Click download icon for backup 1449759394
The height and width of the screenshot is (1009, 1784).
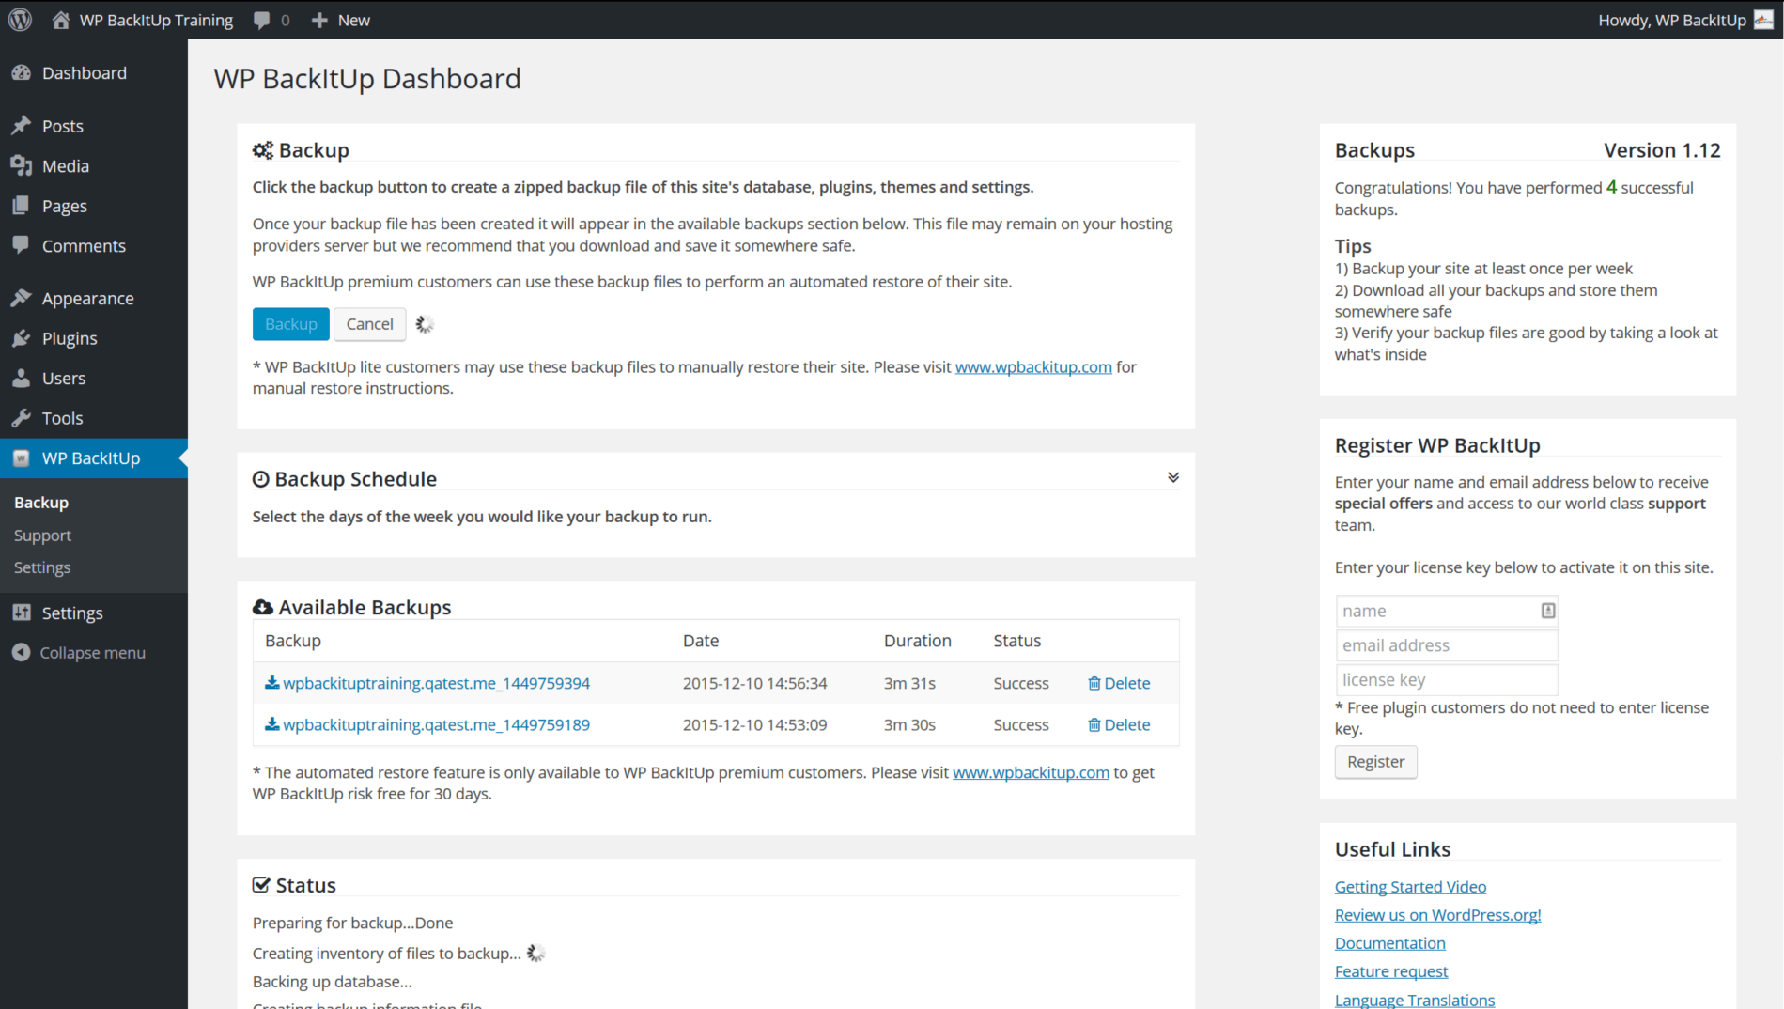pyautogui.click(x=271, y=683)
